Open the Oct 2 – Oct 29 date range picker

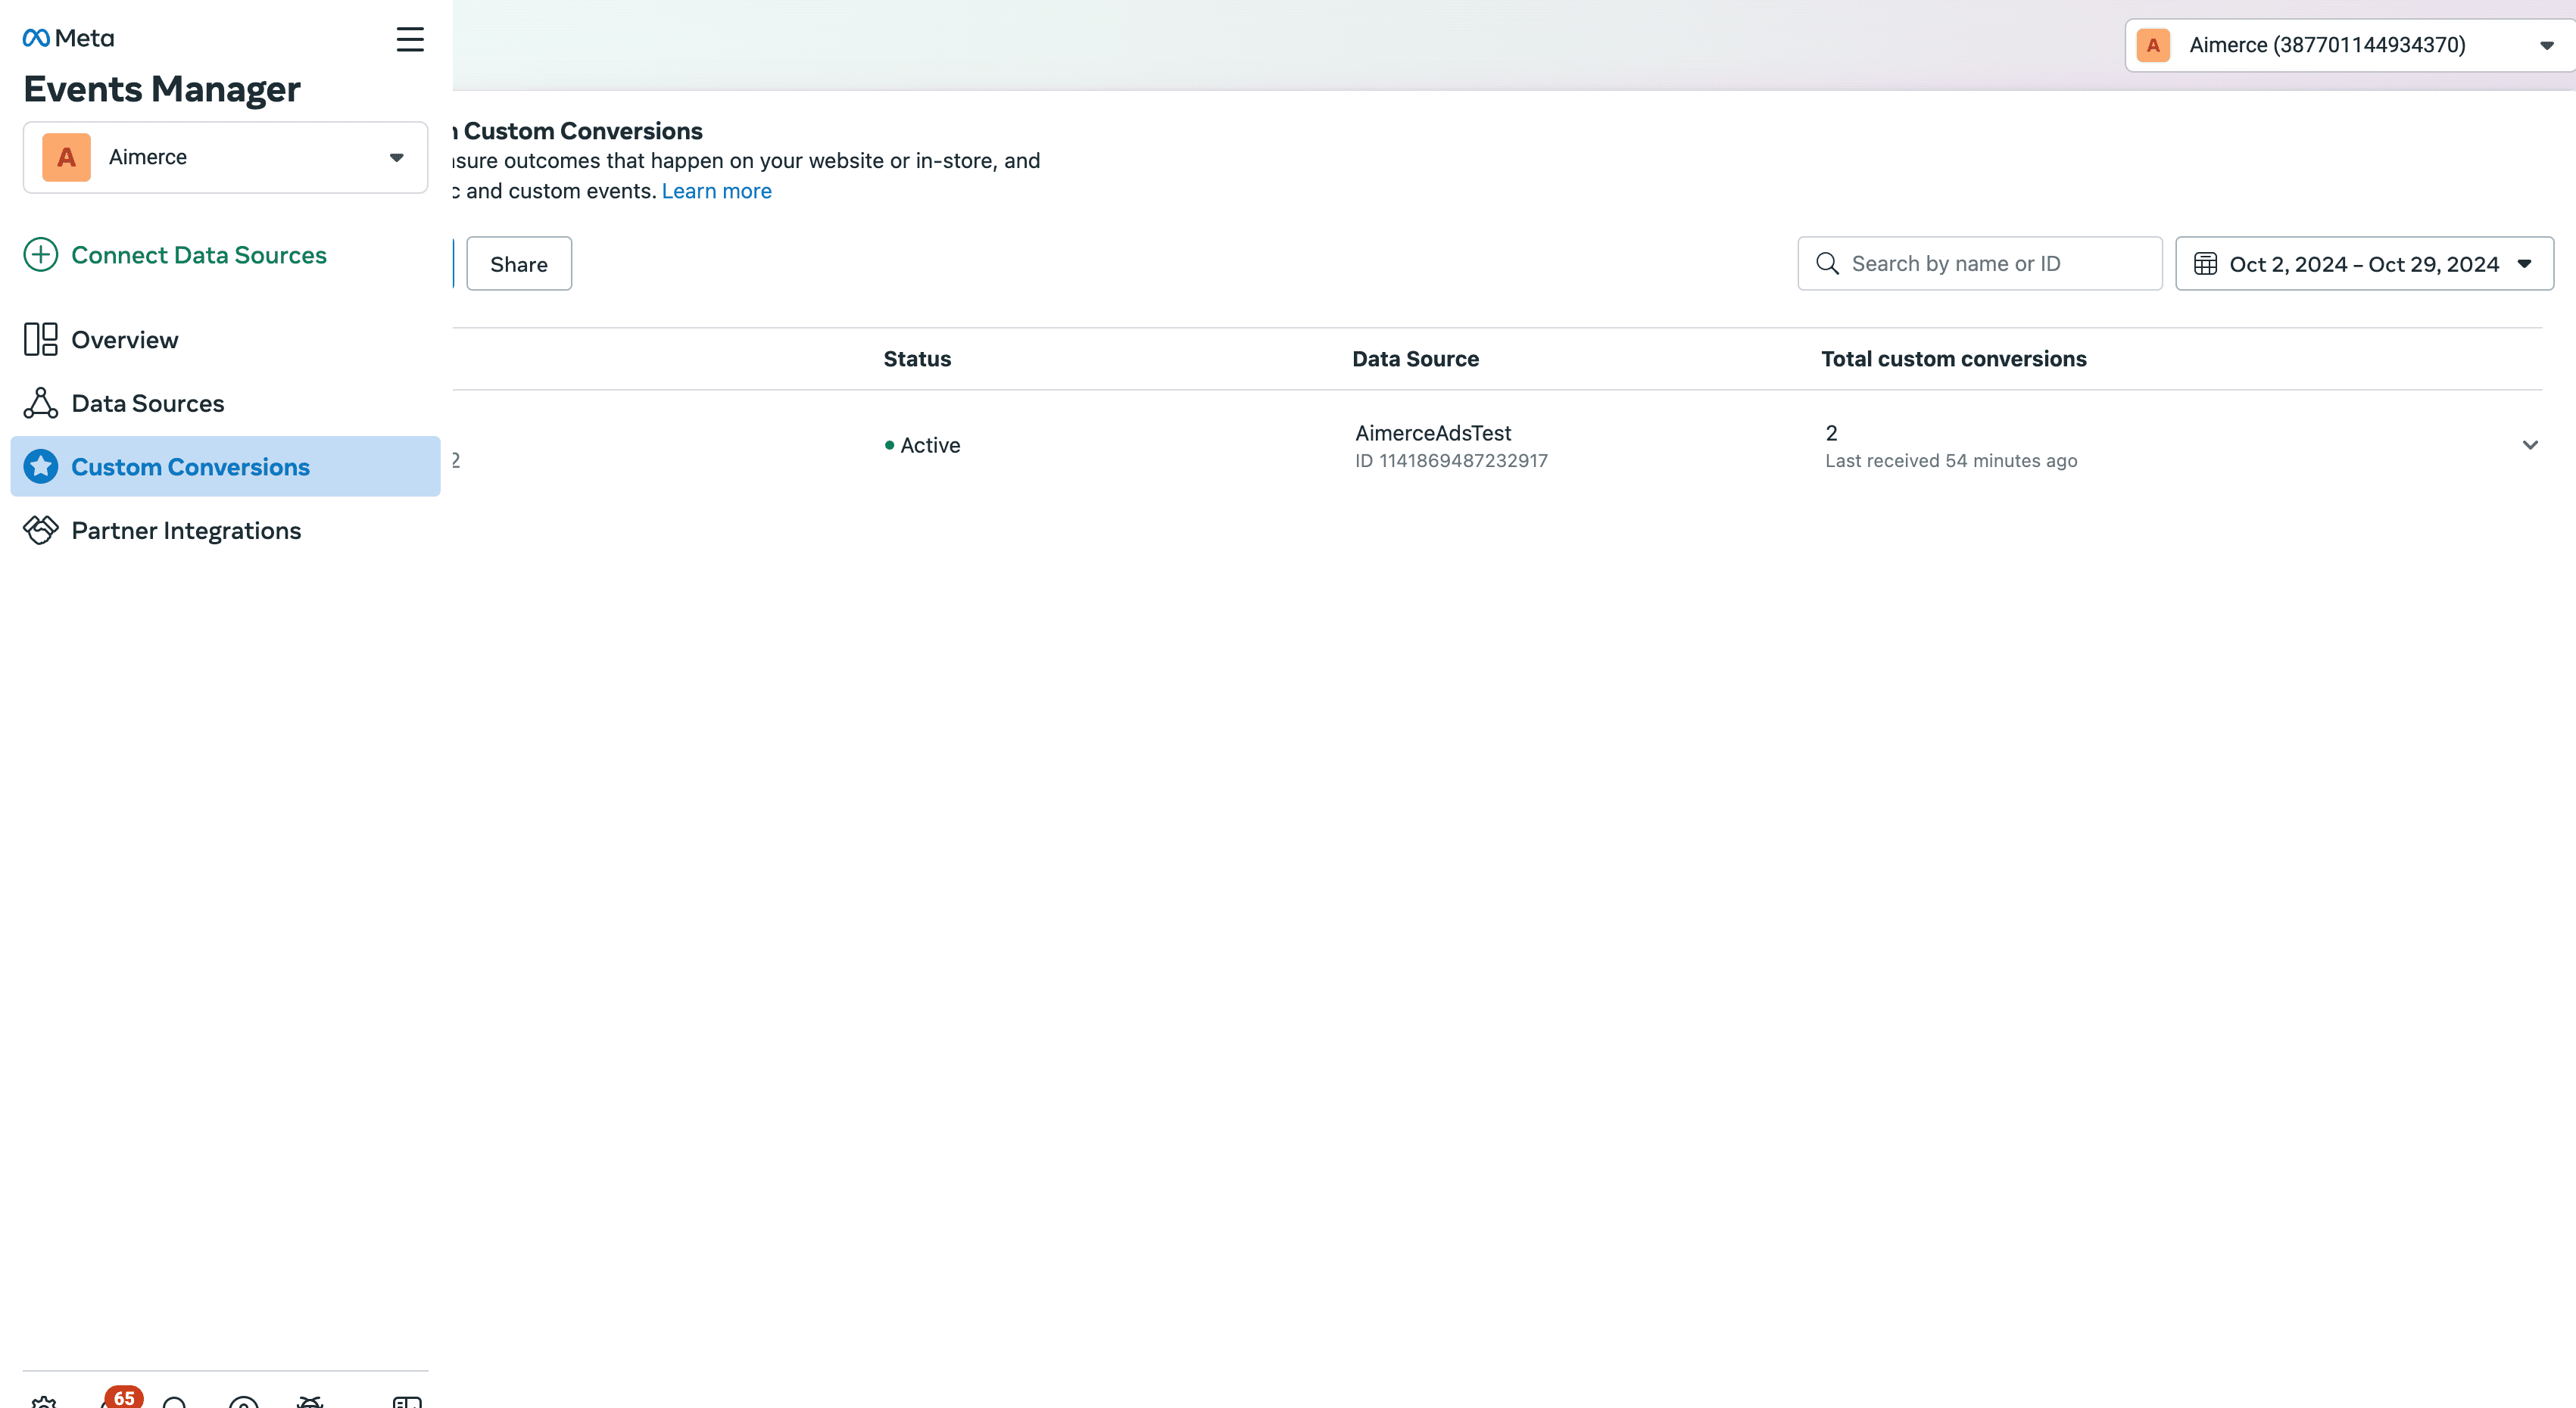pyautogui.click(x=2364, y=264)
